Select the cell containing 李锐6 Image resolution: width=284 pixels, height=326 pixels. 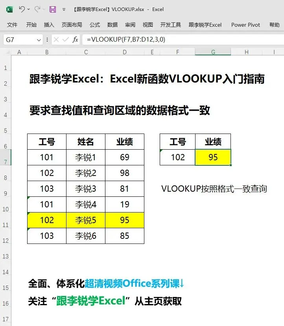coord(86,236)
